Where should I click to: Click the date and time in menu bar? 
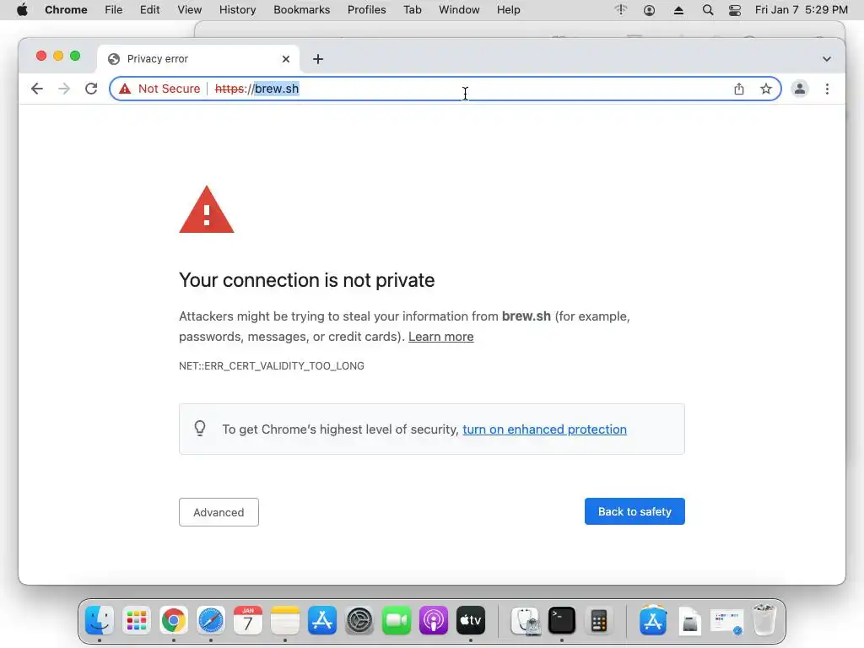pyautogui.click(x=802, y=10)
